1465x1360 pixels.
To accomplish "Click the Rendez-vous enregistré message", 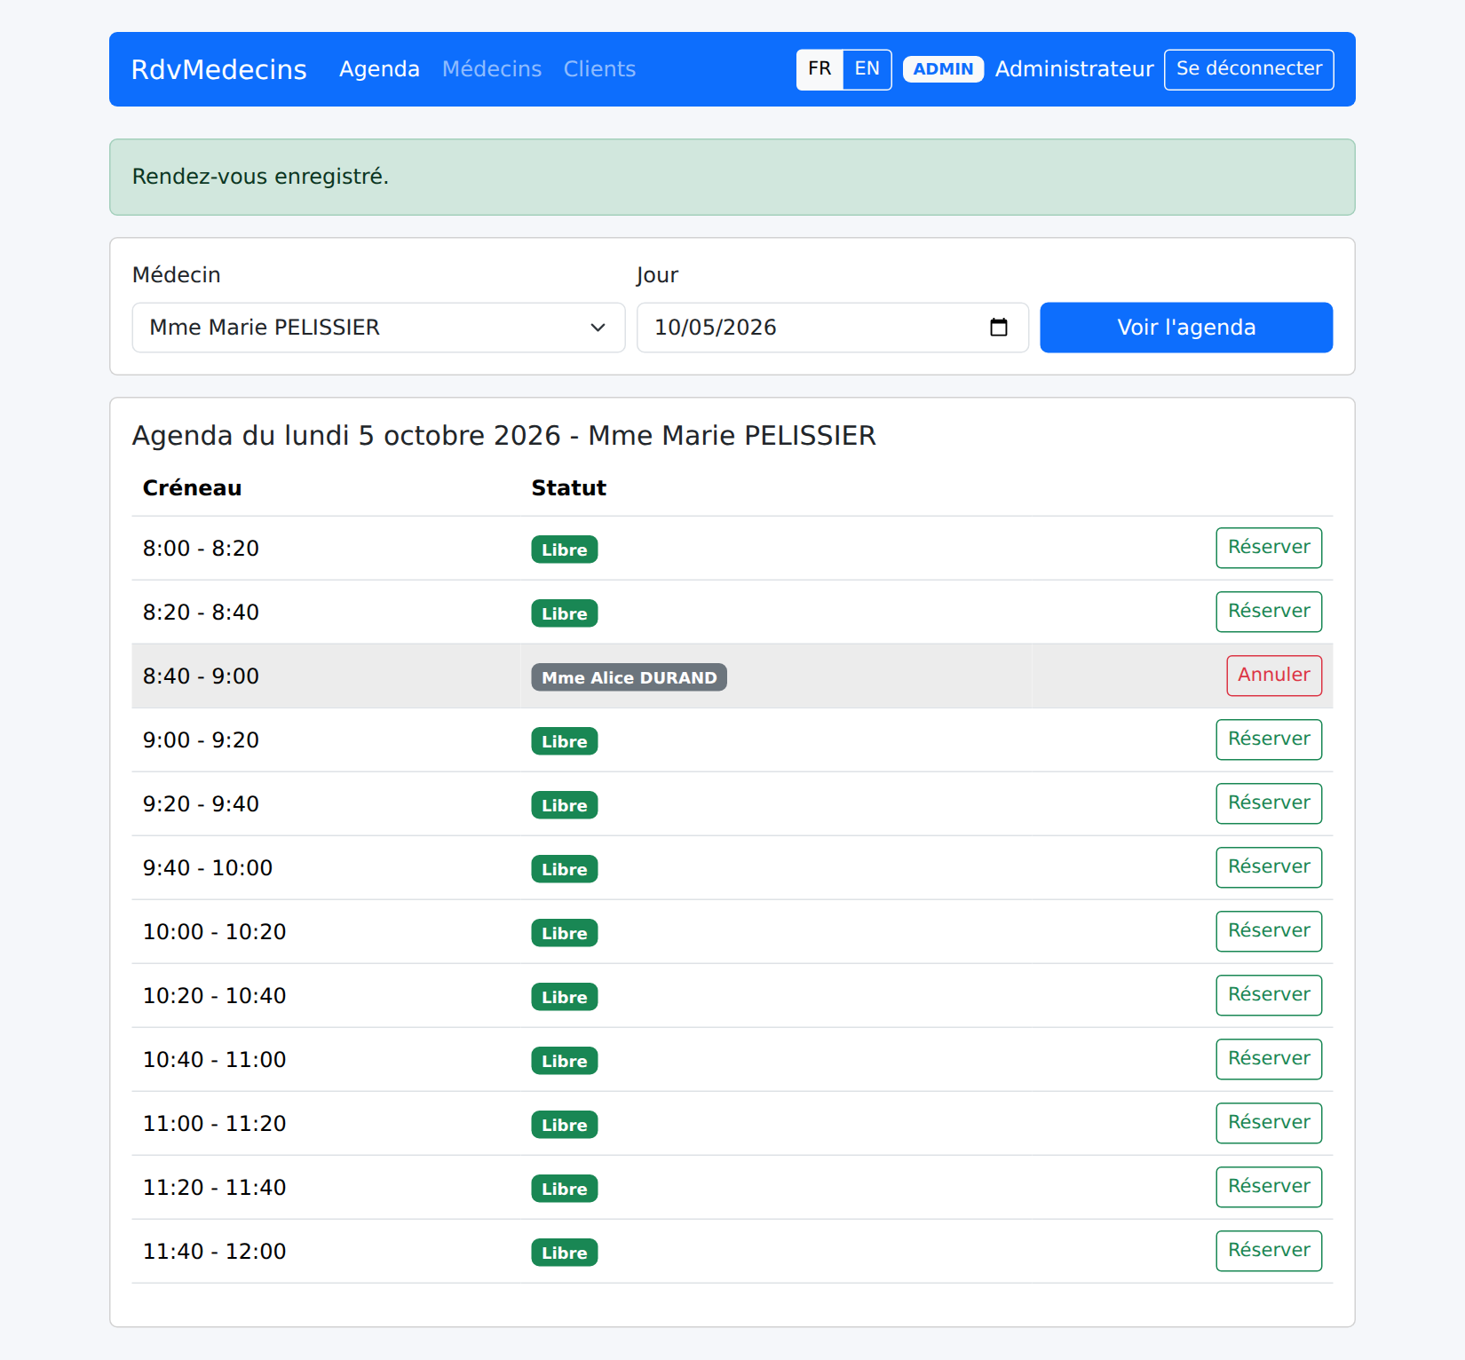I will coord(732,177).
